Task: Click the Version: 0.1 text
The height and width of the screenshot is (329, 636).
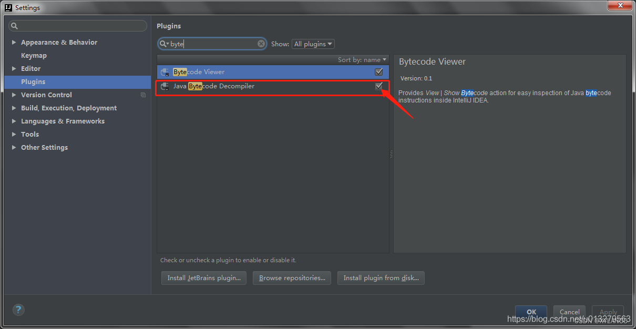Action: tap(416, 78)
